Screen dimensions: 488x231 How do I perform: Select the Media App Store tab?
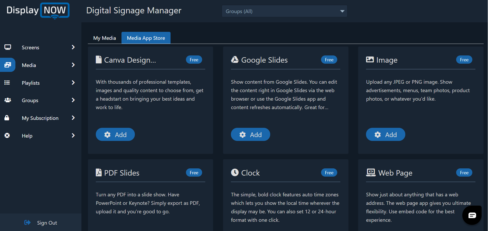point(146,38)
